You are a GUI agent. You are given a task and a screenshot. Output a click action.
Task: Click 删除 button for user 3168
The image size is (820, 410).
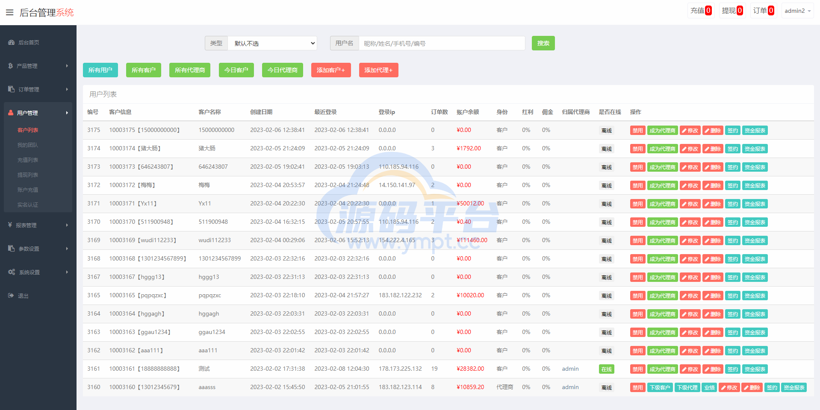(713, 259)
